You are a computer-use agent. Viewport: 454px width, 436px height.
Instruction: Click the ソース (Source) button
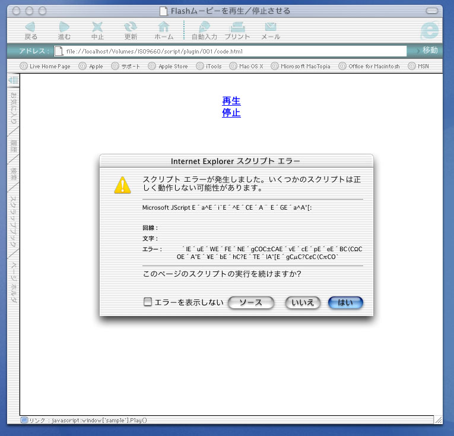coord(251,303)
